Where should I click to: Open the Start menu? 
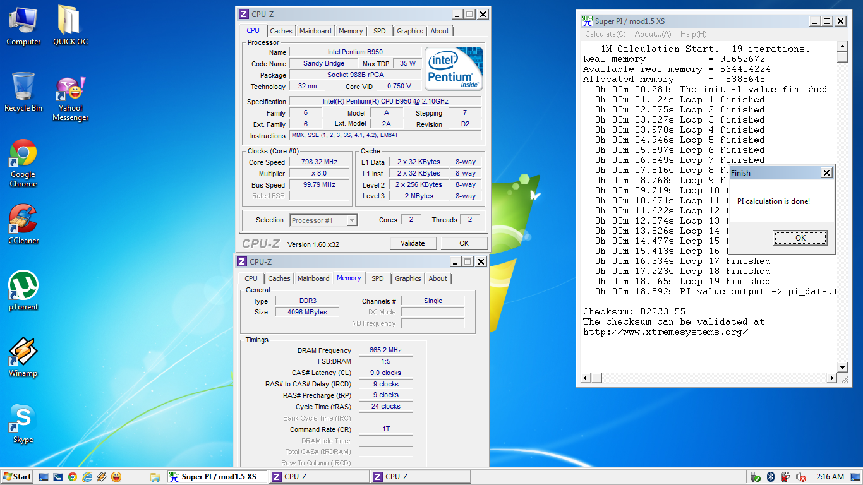tap(17, 477)
